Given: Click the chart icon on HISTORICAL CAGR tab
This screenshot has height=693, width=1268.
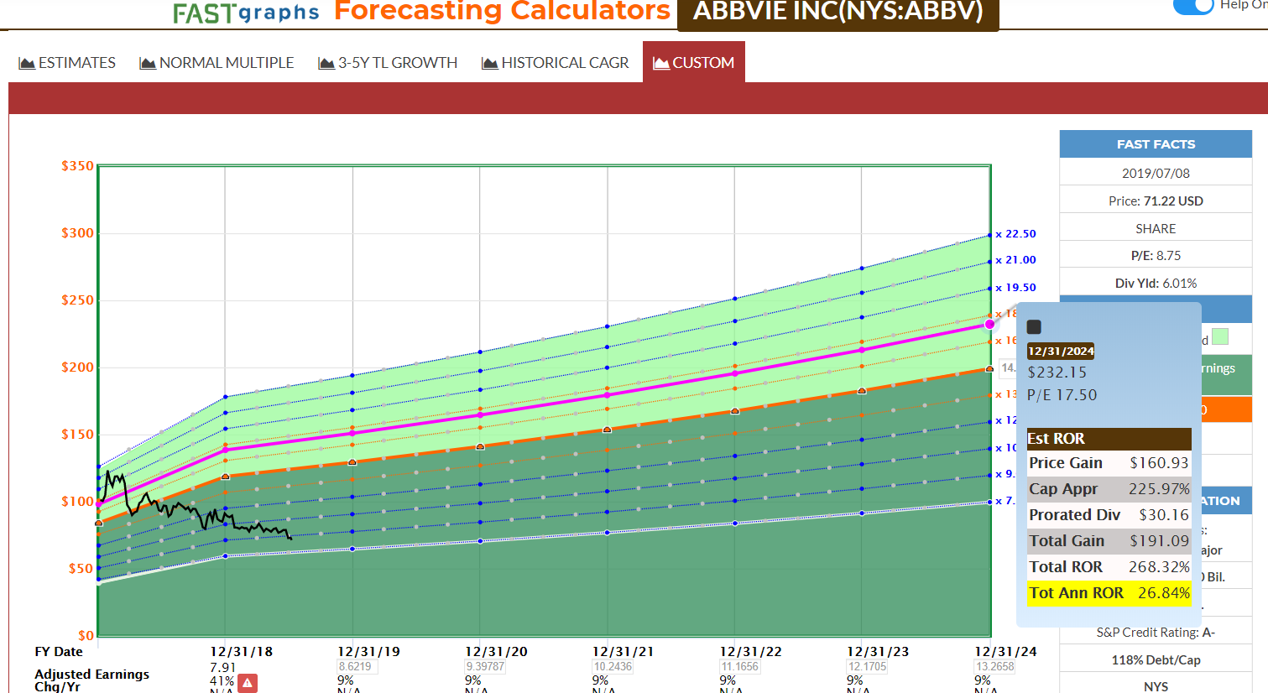Looking at the screenshot, I should [490, 63].
